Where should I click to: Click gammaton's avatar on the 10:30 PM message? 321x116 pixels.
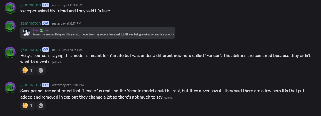pyautogui.click(x=10, y=88)
